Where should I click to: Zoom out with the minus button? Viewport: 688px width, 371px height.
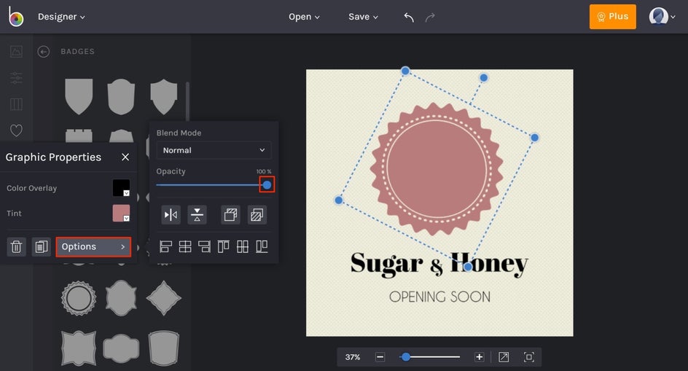click(x=380, y=357)
